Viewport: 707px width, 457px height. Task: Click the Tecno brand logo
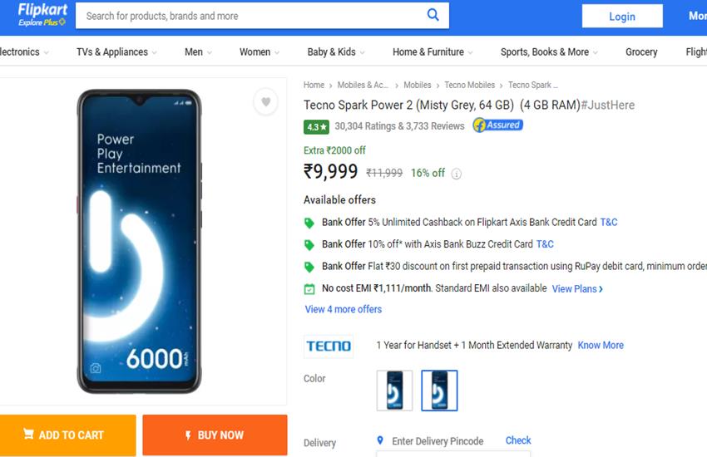click(x=329, y=346)
